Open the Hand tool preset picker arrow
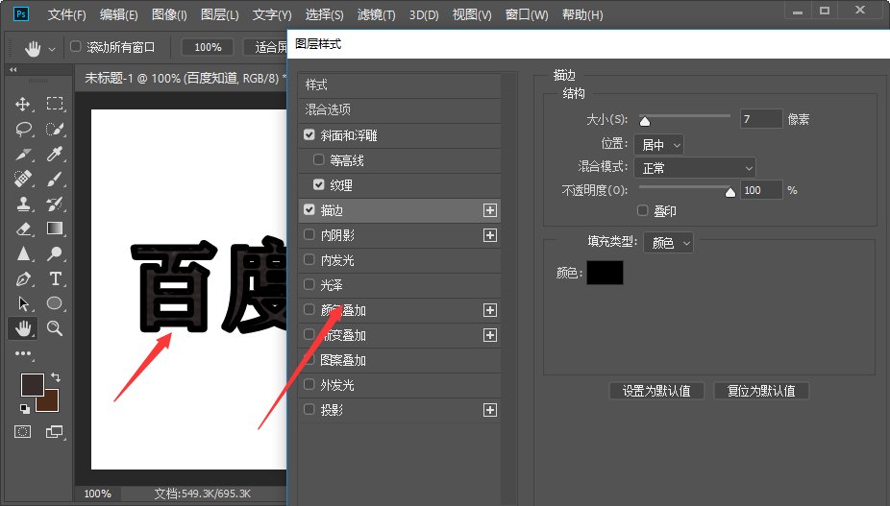Image resolution: width=890 pixels, height=506 pixels. click(52, 49)
